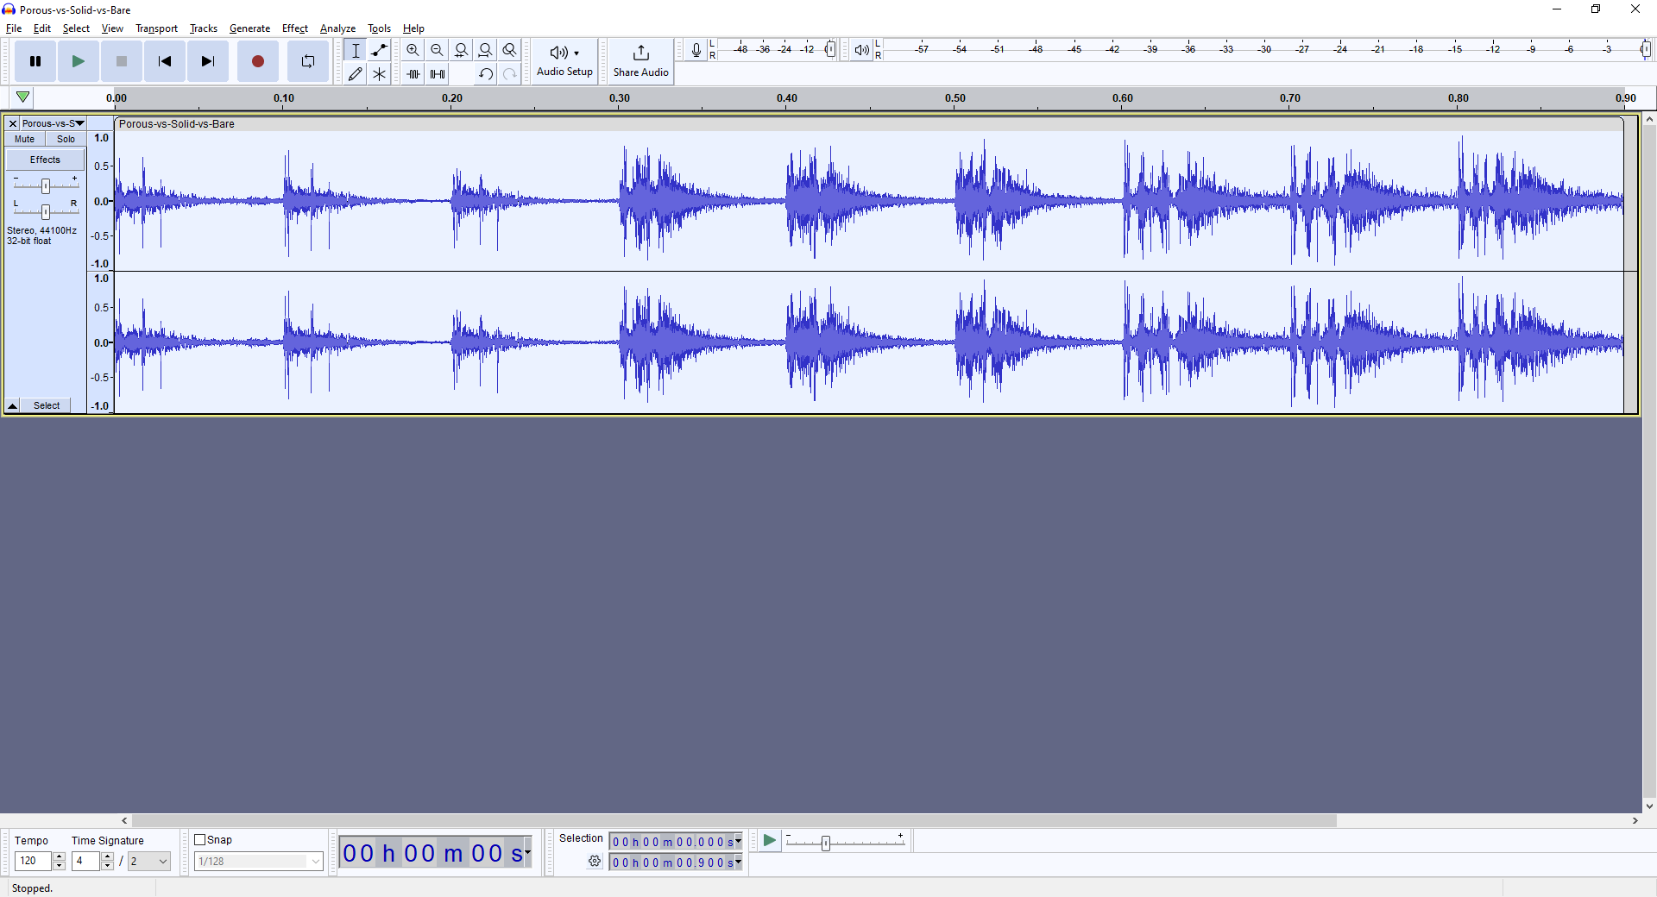This screenshot has height=897, width=1657.
Task: Adjust the track pan slider
Action: (x=46, y=211)
